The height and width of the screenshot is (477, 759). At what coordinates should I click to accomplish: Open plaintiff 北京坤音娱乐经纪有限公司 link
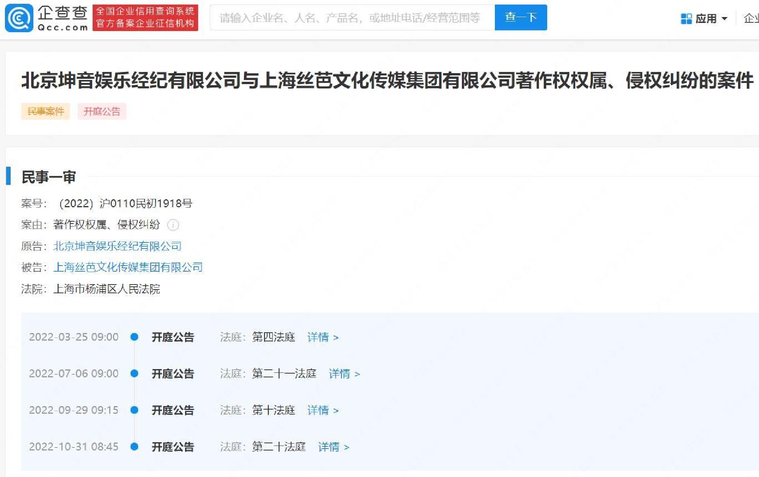tap(117, 246)
